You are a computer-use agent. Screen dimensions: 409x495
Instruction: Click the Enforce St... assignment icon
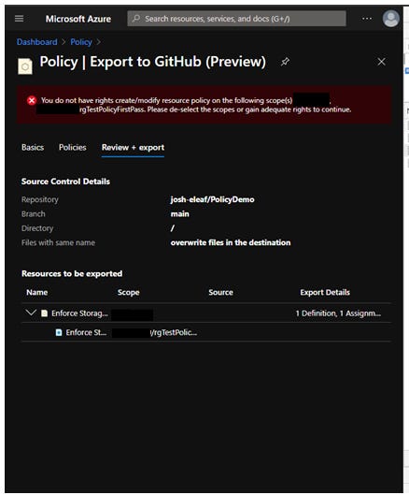coord(59,332)
